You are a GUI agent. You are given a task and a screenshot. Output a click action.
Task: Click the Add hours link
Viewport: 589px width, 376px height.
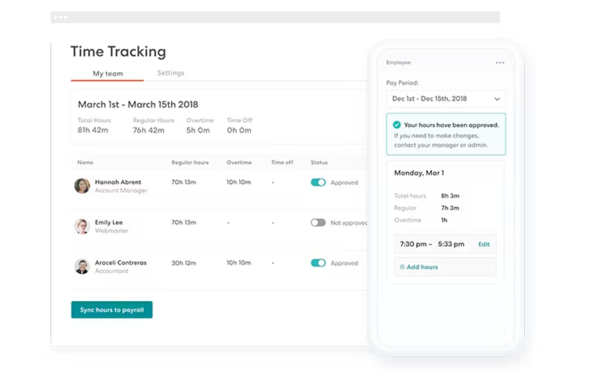(422, 267)
